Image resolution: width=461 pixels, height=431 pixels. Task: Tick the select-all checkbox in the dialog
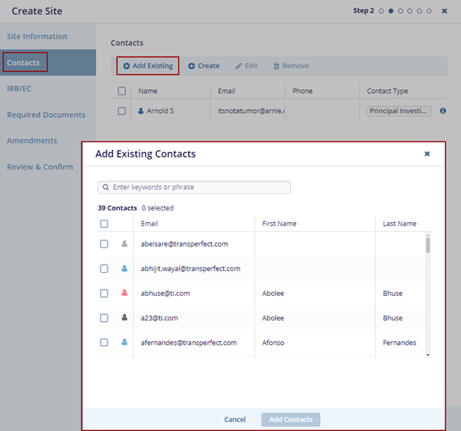(104, 224)
